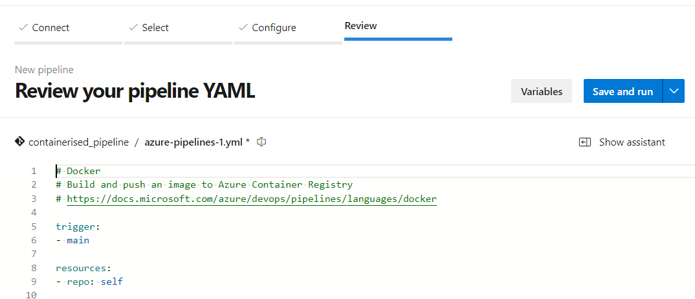This screenshot has width=695, height=299.
Task: Switch to the Select step tab
Action: point(155,28)
